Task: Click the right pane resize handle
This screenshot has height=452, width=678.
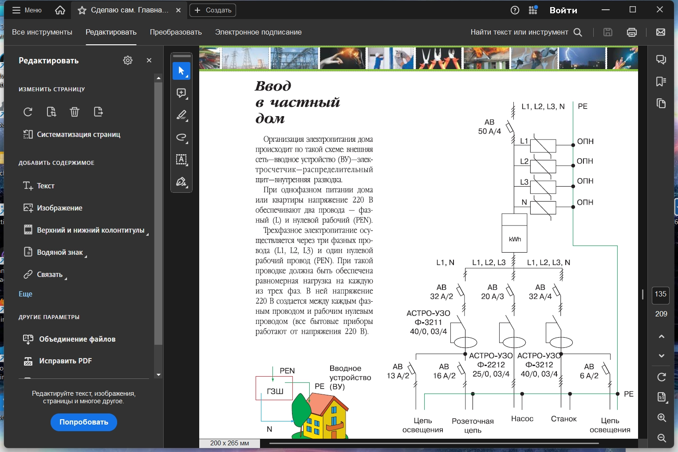Action: pyautogui.click(x=643, y=294)
